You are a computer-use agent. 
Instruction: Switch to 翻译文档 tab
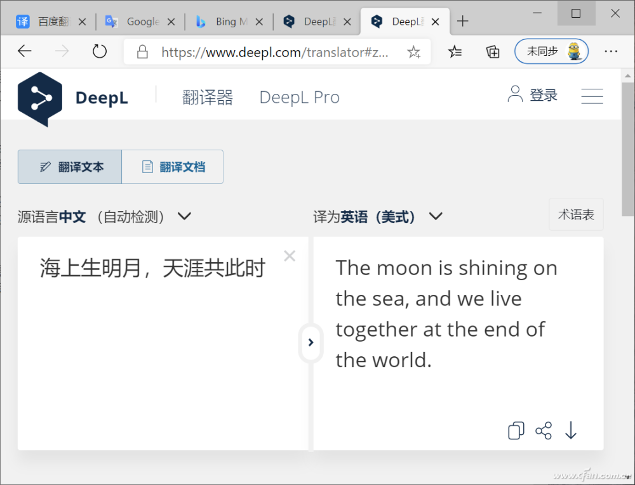pyautogui.click(x=173, y=167)
